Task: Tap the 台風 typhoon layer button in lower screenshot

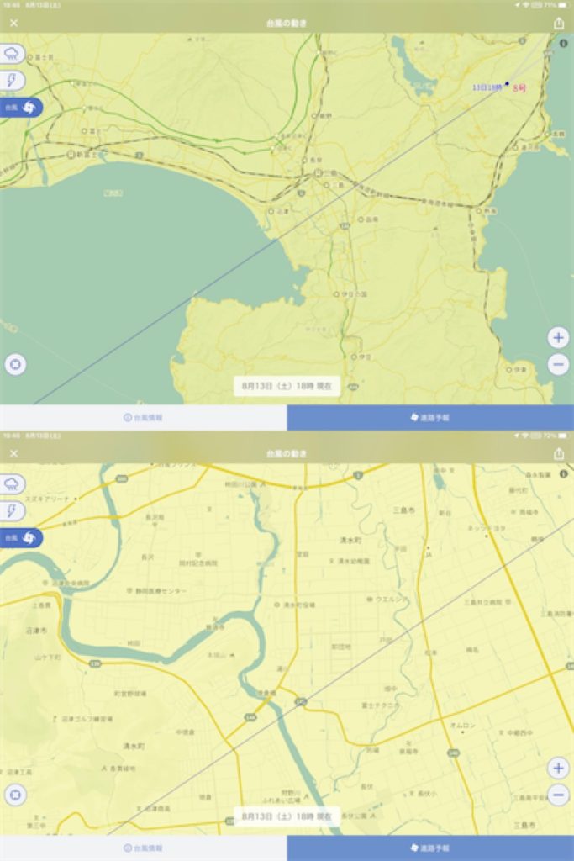Action: tap(20, 537)
